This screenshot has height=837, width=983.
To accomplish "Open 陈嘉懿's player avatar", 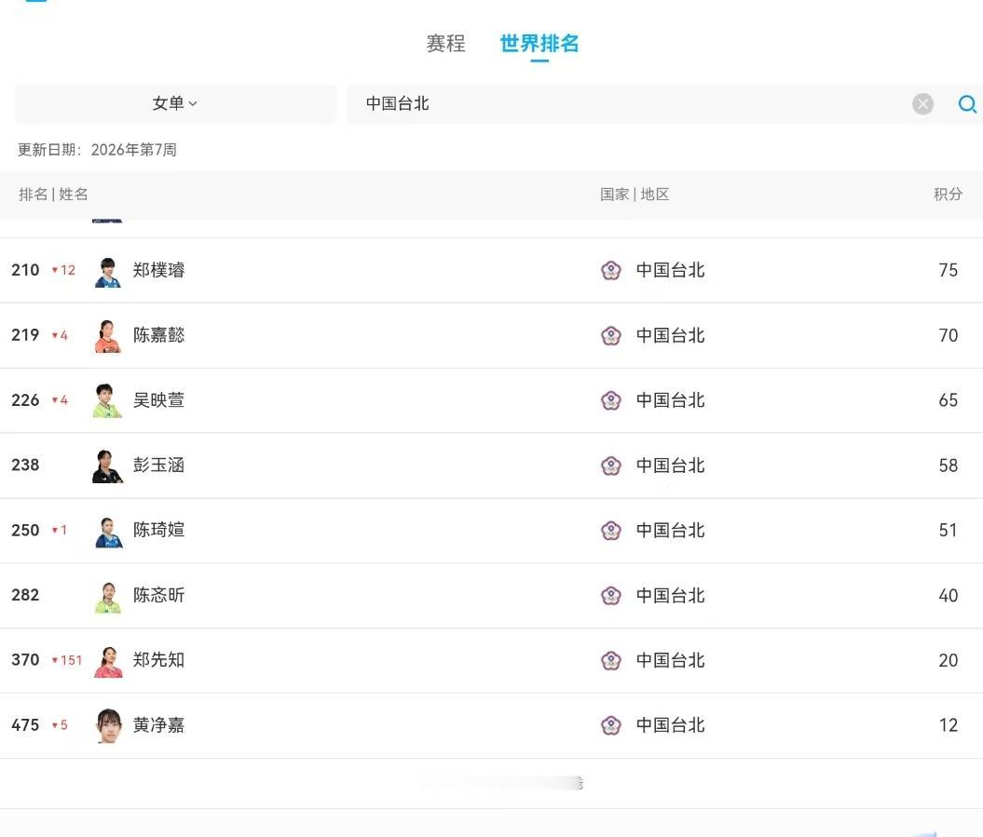I will (x=108, y=336).
